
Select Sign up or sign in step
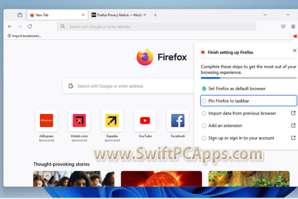249,138
